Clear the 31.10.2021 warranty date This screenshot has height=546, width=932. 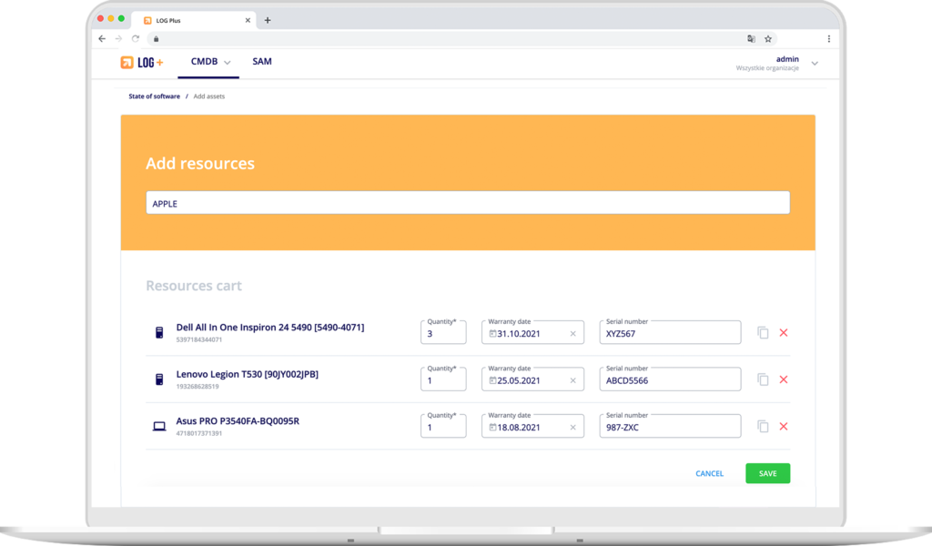(573, 334)
